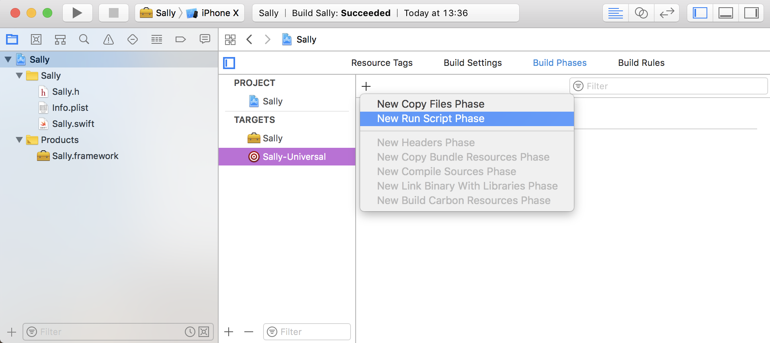Screen dimensions: 770x343
Task: Click the add build phase plus button
Action: [x=366, y=86]
